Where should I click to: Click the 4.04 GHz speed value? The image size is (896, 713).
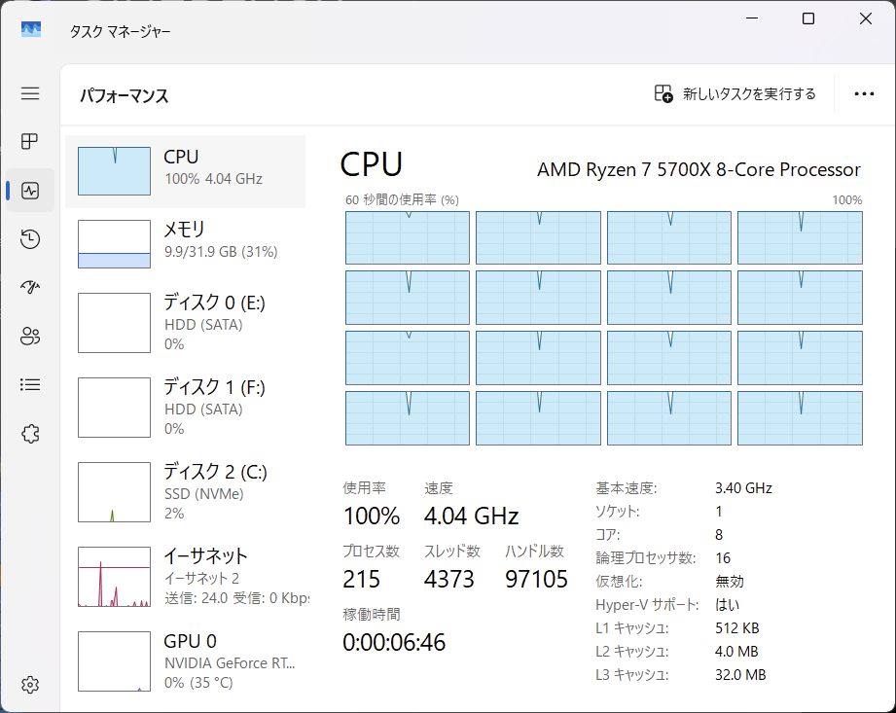[x=472, y=516]
